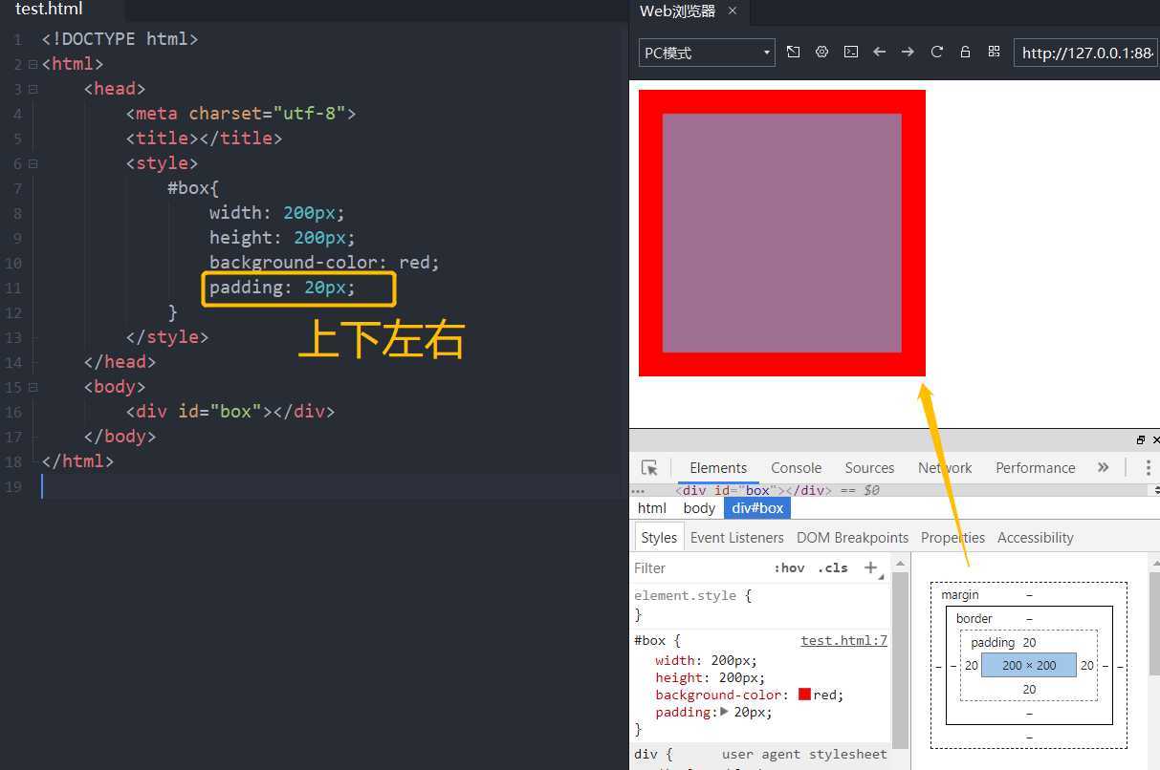1160x770 pixels.
Task: Switch to the Elements devtools tab
Action: [x=718, y=467]
